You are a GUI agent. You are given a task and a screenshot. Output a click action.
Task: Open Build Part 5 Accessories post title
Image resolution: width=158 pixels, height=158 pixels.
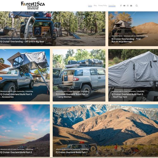click(16, 95)
